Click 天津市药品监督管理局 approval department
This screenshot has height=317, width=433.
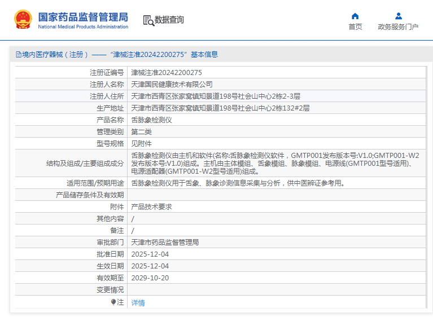click(x=165, y=243)
